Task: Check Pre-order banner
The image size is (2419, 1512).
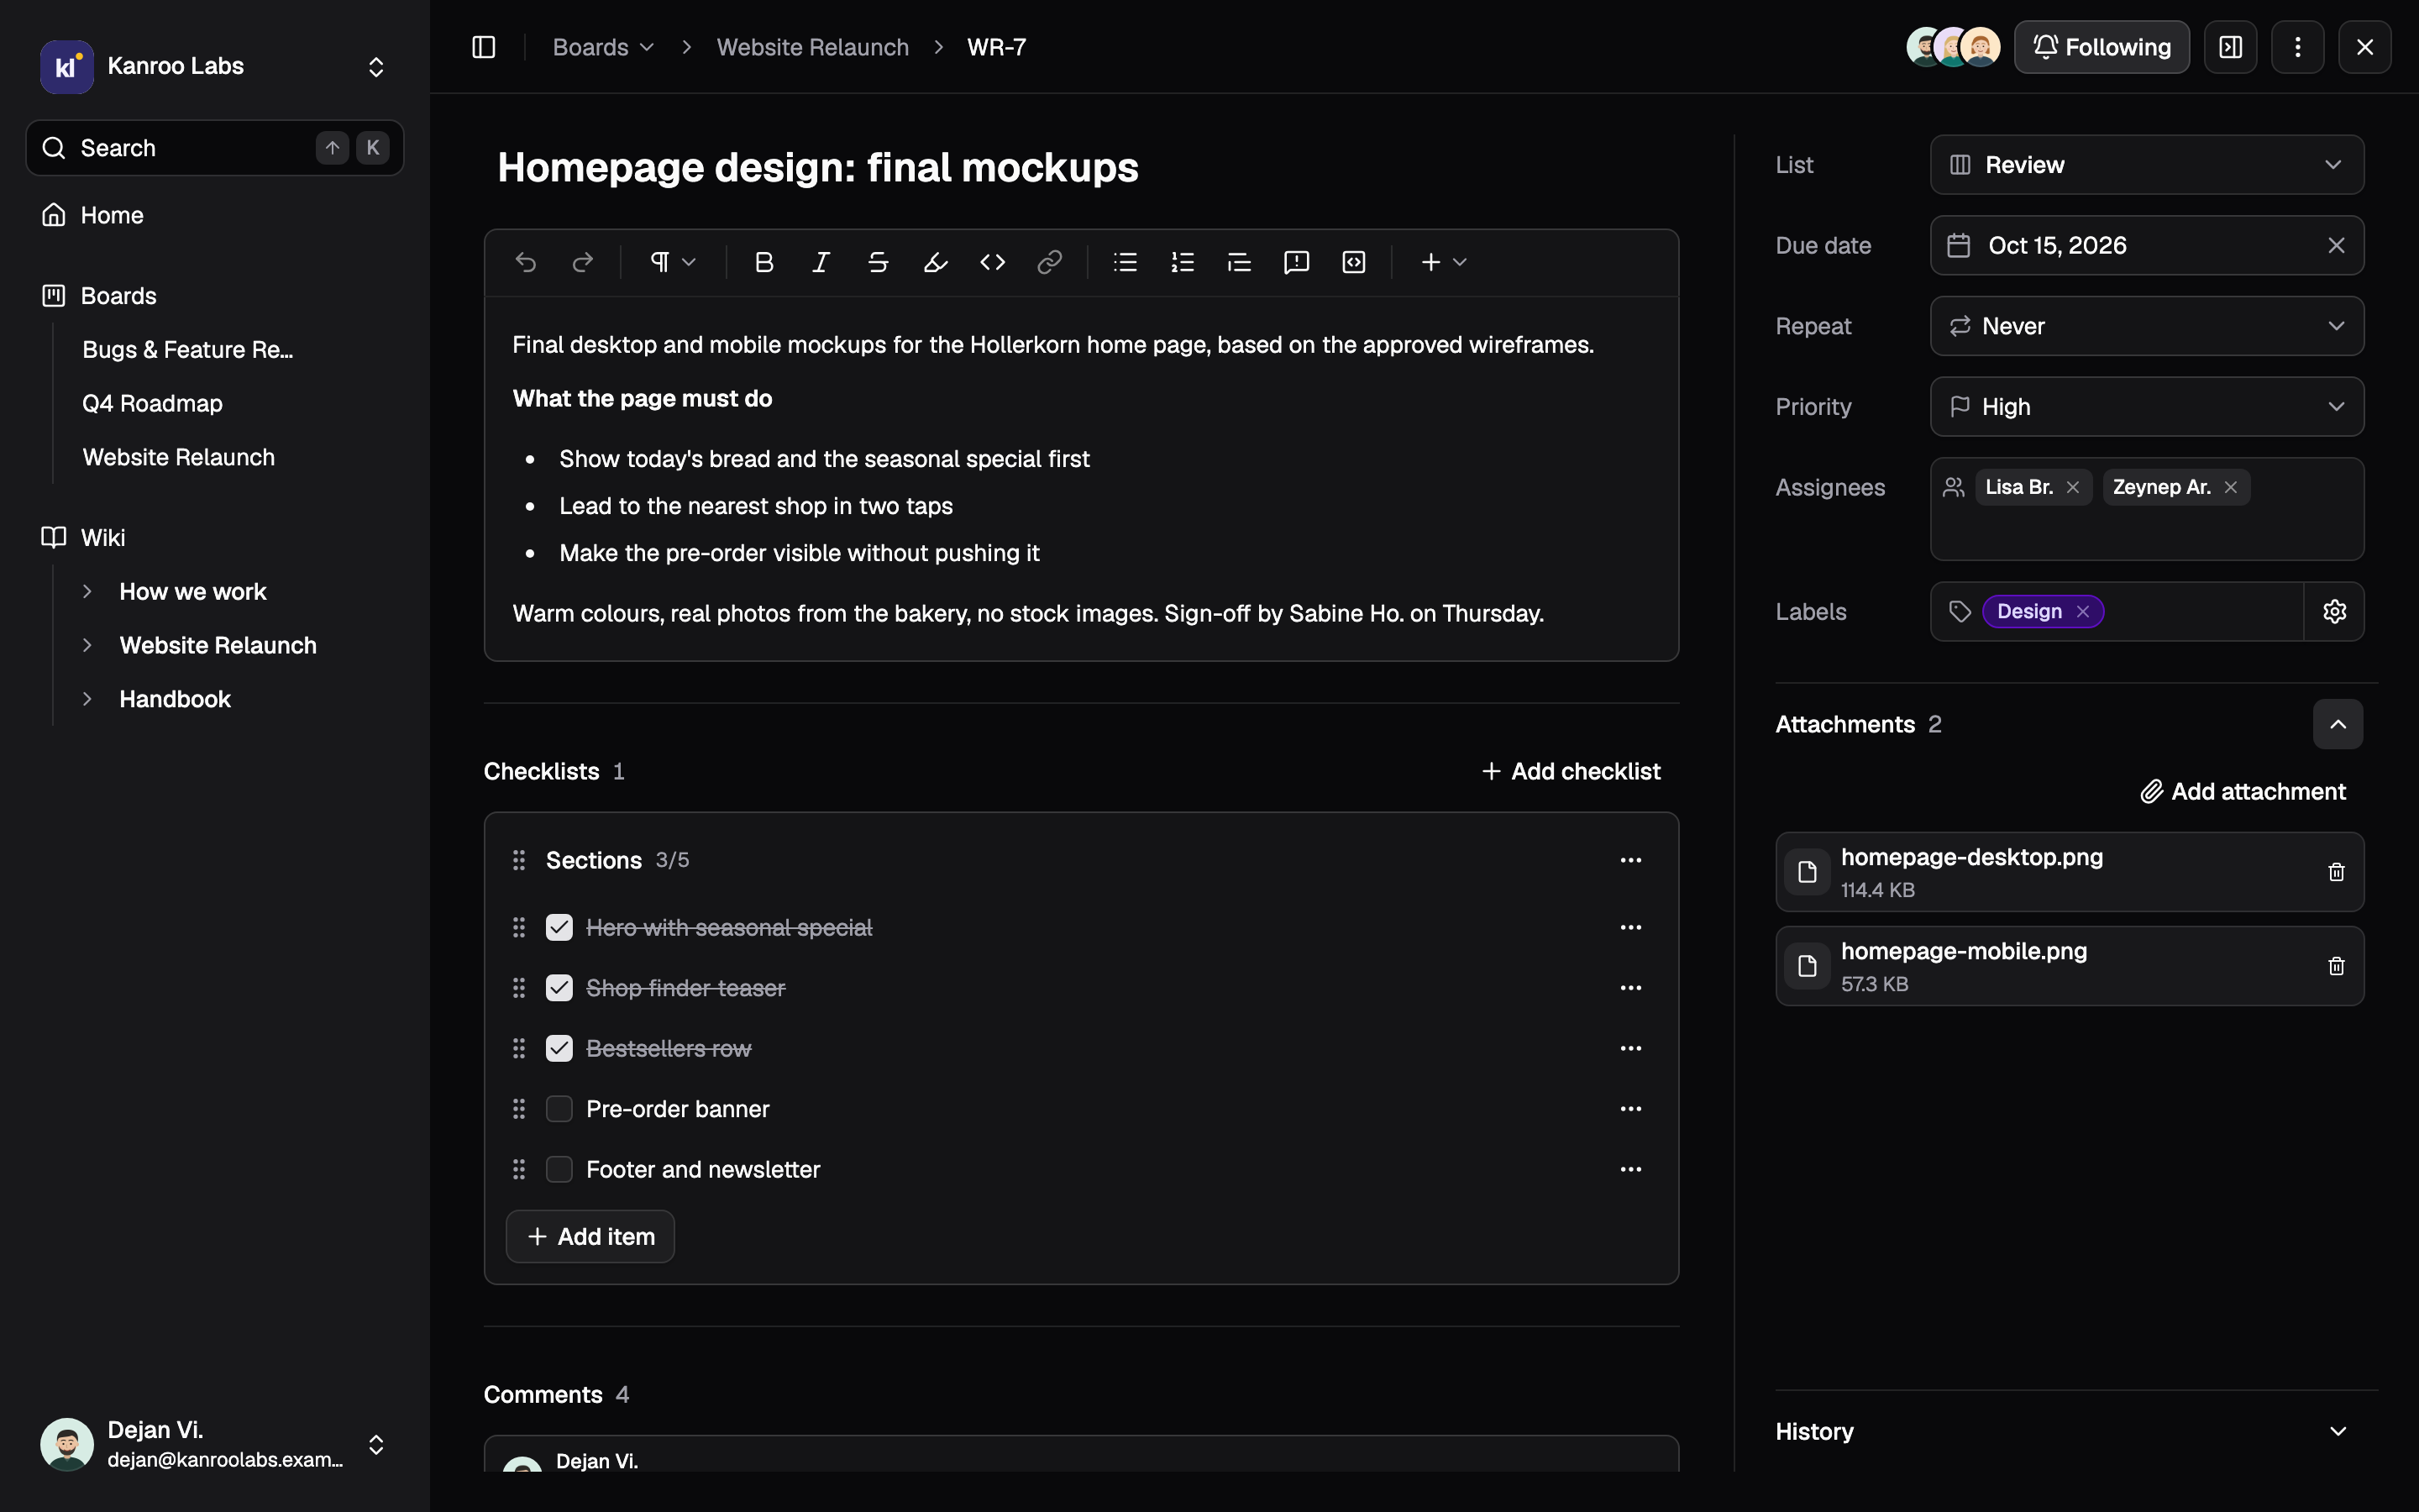Action: pos(559,1109)
